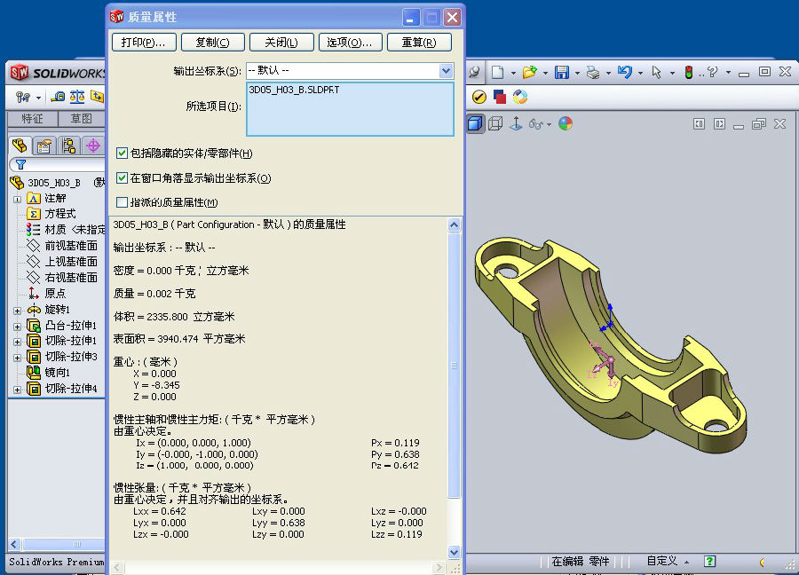Uncheck 包括隐藏的实体/零部件 checkbox
The height and width of the screenshot is (575, 799).
pyautogui.click(x=123, y=154)
